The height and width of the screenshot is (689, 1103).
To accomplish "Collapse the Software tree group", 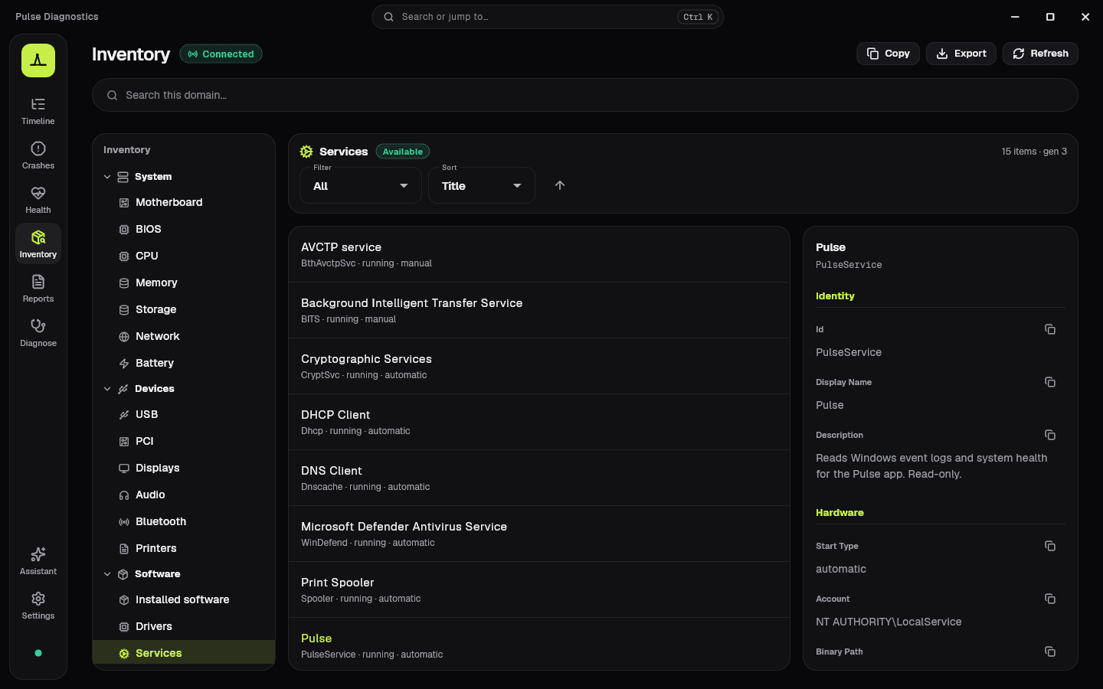I will (x=107, y=574).
